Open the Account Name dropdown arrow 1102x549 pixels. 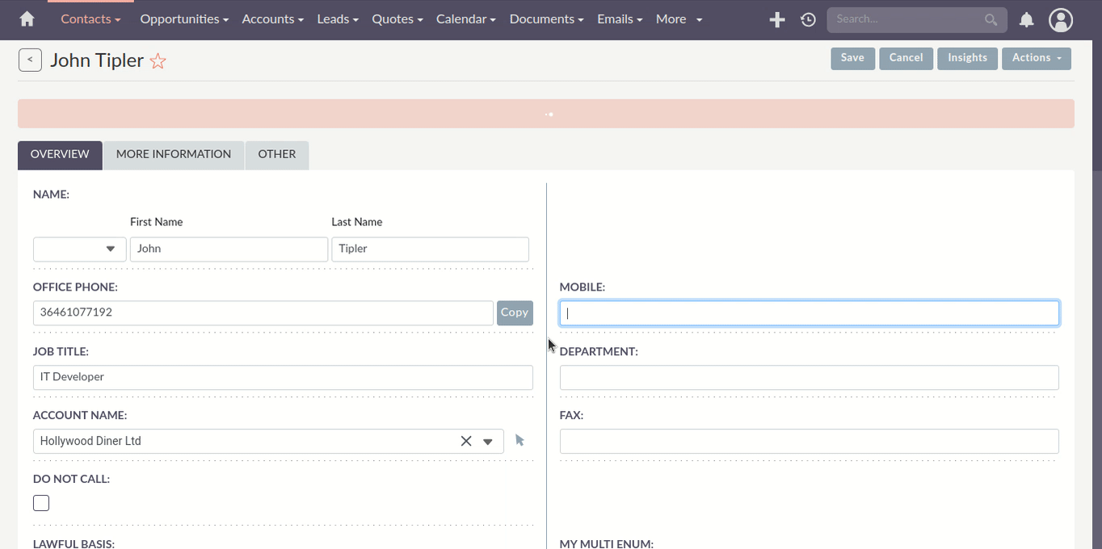tap(488, 441)
